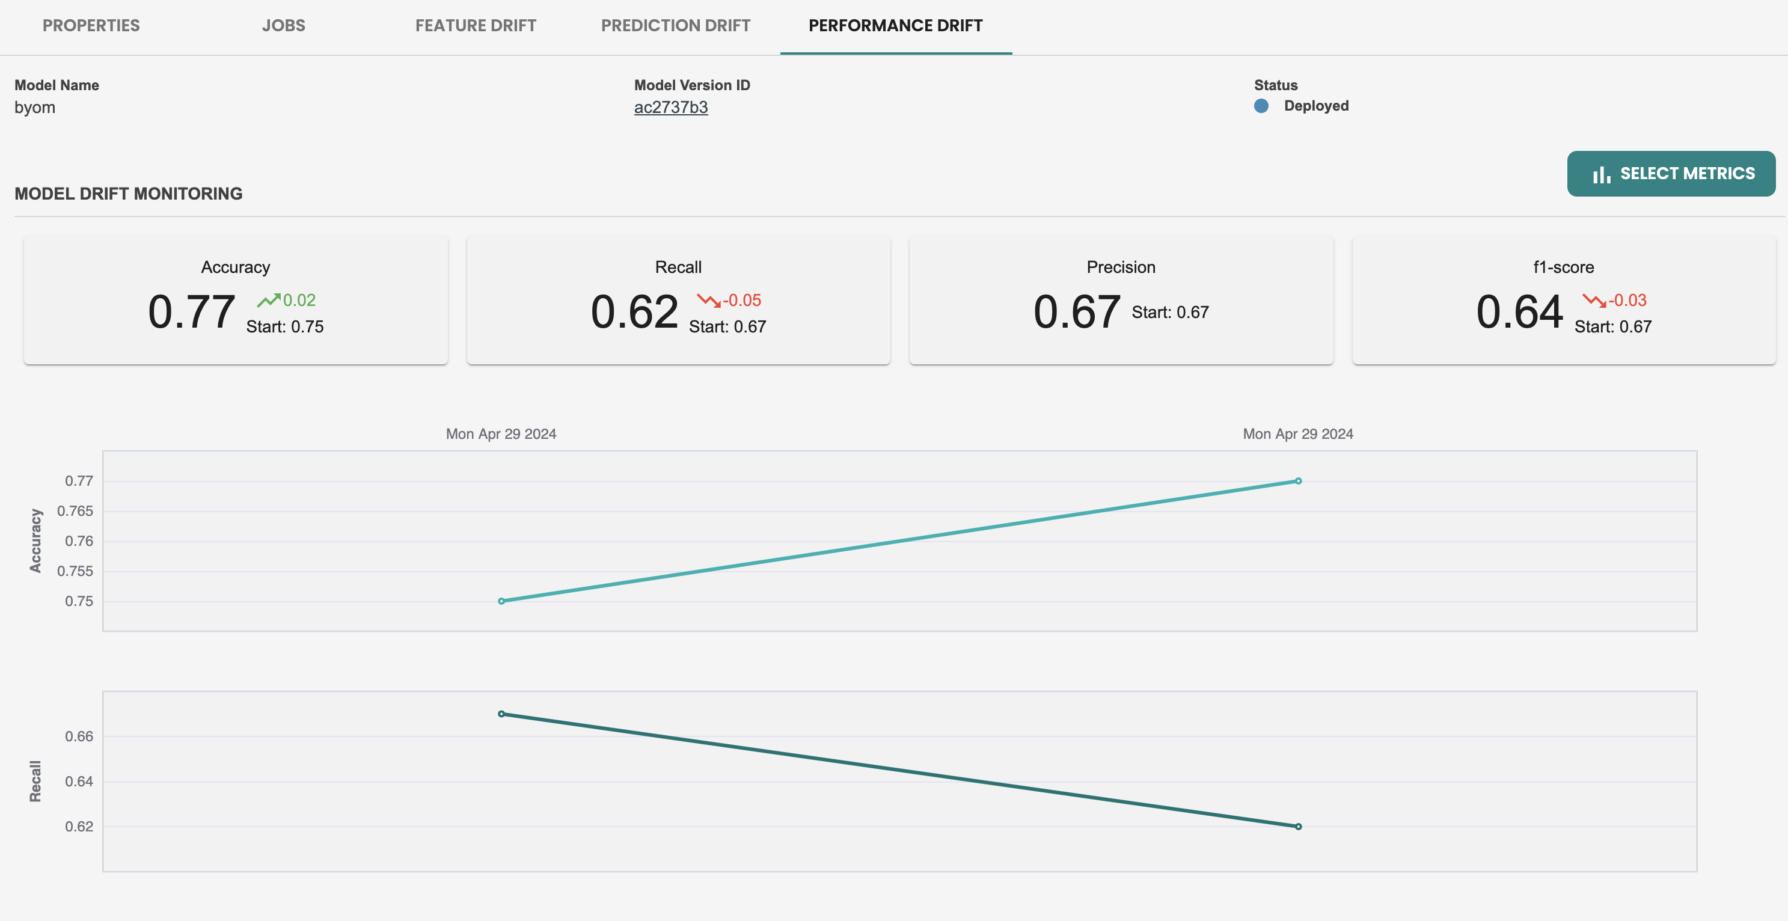Click the Mon Apr 29 2024 left timestamp
Viewport: 1788px width, 921px height.
click(x=499, y=433)
